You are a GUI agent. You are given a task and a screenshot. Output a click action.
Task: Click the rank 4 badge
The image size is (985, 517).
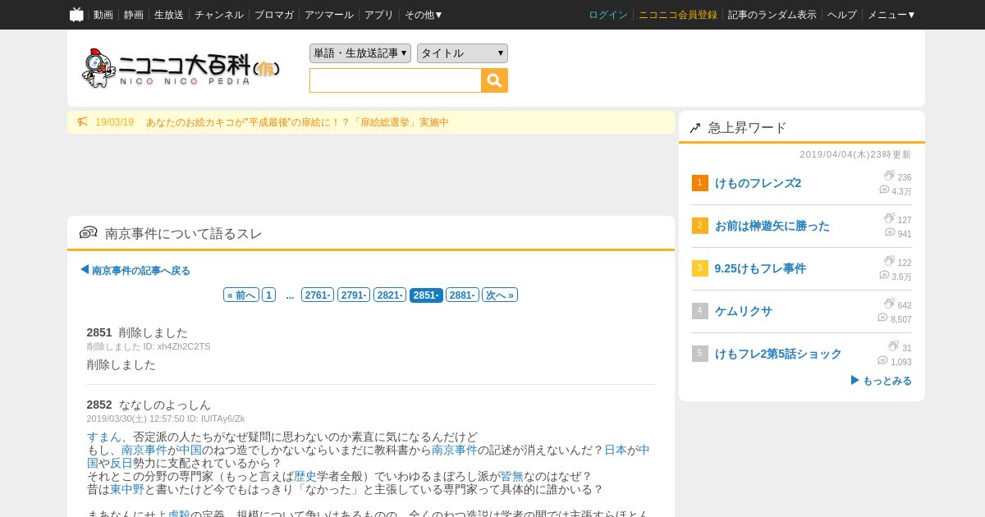(x=699, y=311)
